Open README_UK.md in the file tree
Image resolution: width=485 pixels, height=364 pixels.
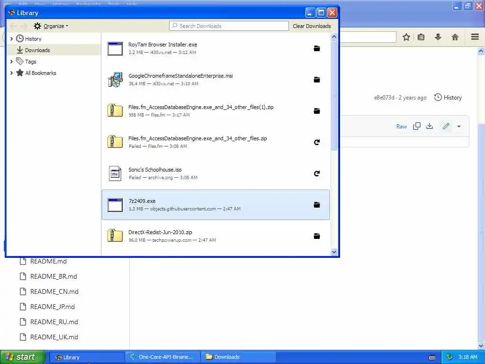pos(54,337)
